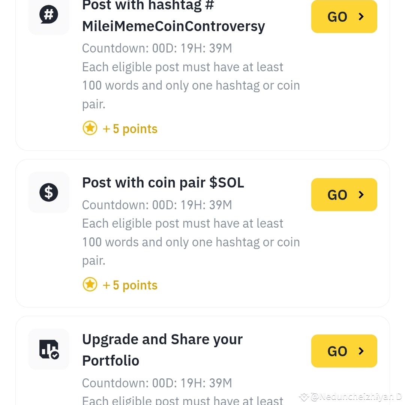Select the dollar sign coin pair icon
405x405 pixels.
click(x=49, y=192)
